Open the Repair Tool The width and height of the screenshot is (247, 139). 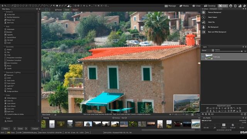point(10,20)
